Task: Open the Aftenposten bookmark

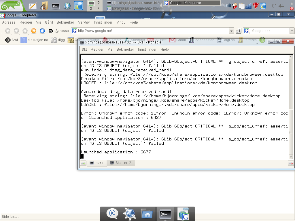Action: point(201,40)
